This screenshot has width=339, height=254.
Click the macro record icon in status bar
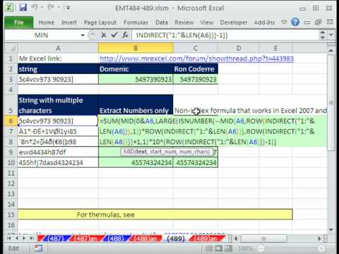[x=38, y=248]
